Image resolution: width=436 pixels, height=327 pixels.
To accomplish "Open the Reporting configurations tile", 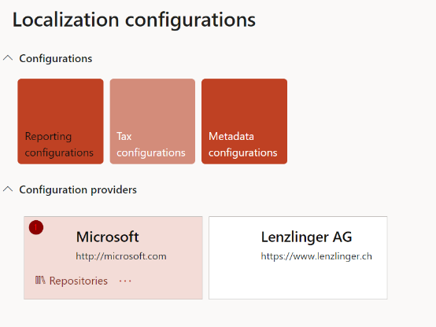I will (x=61, y=121).
